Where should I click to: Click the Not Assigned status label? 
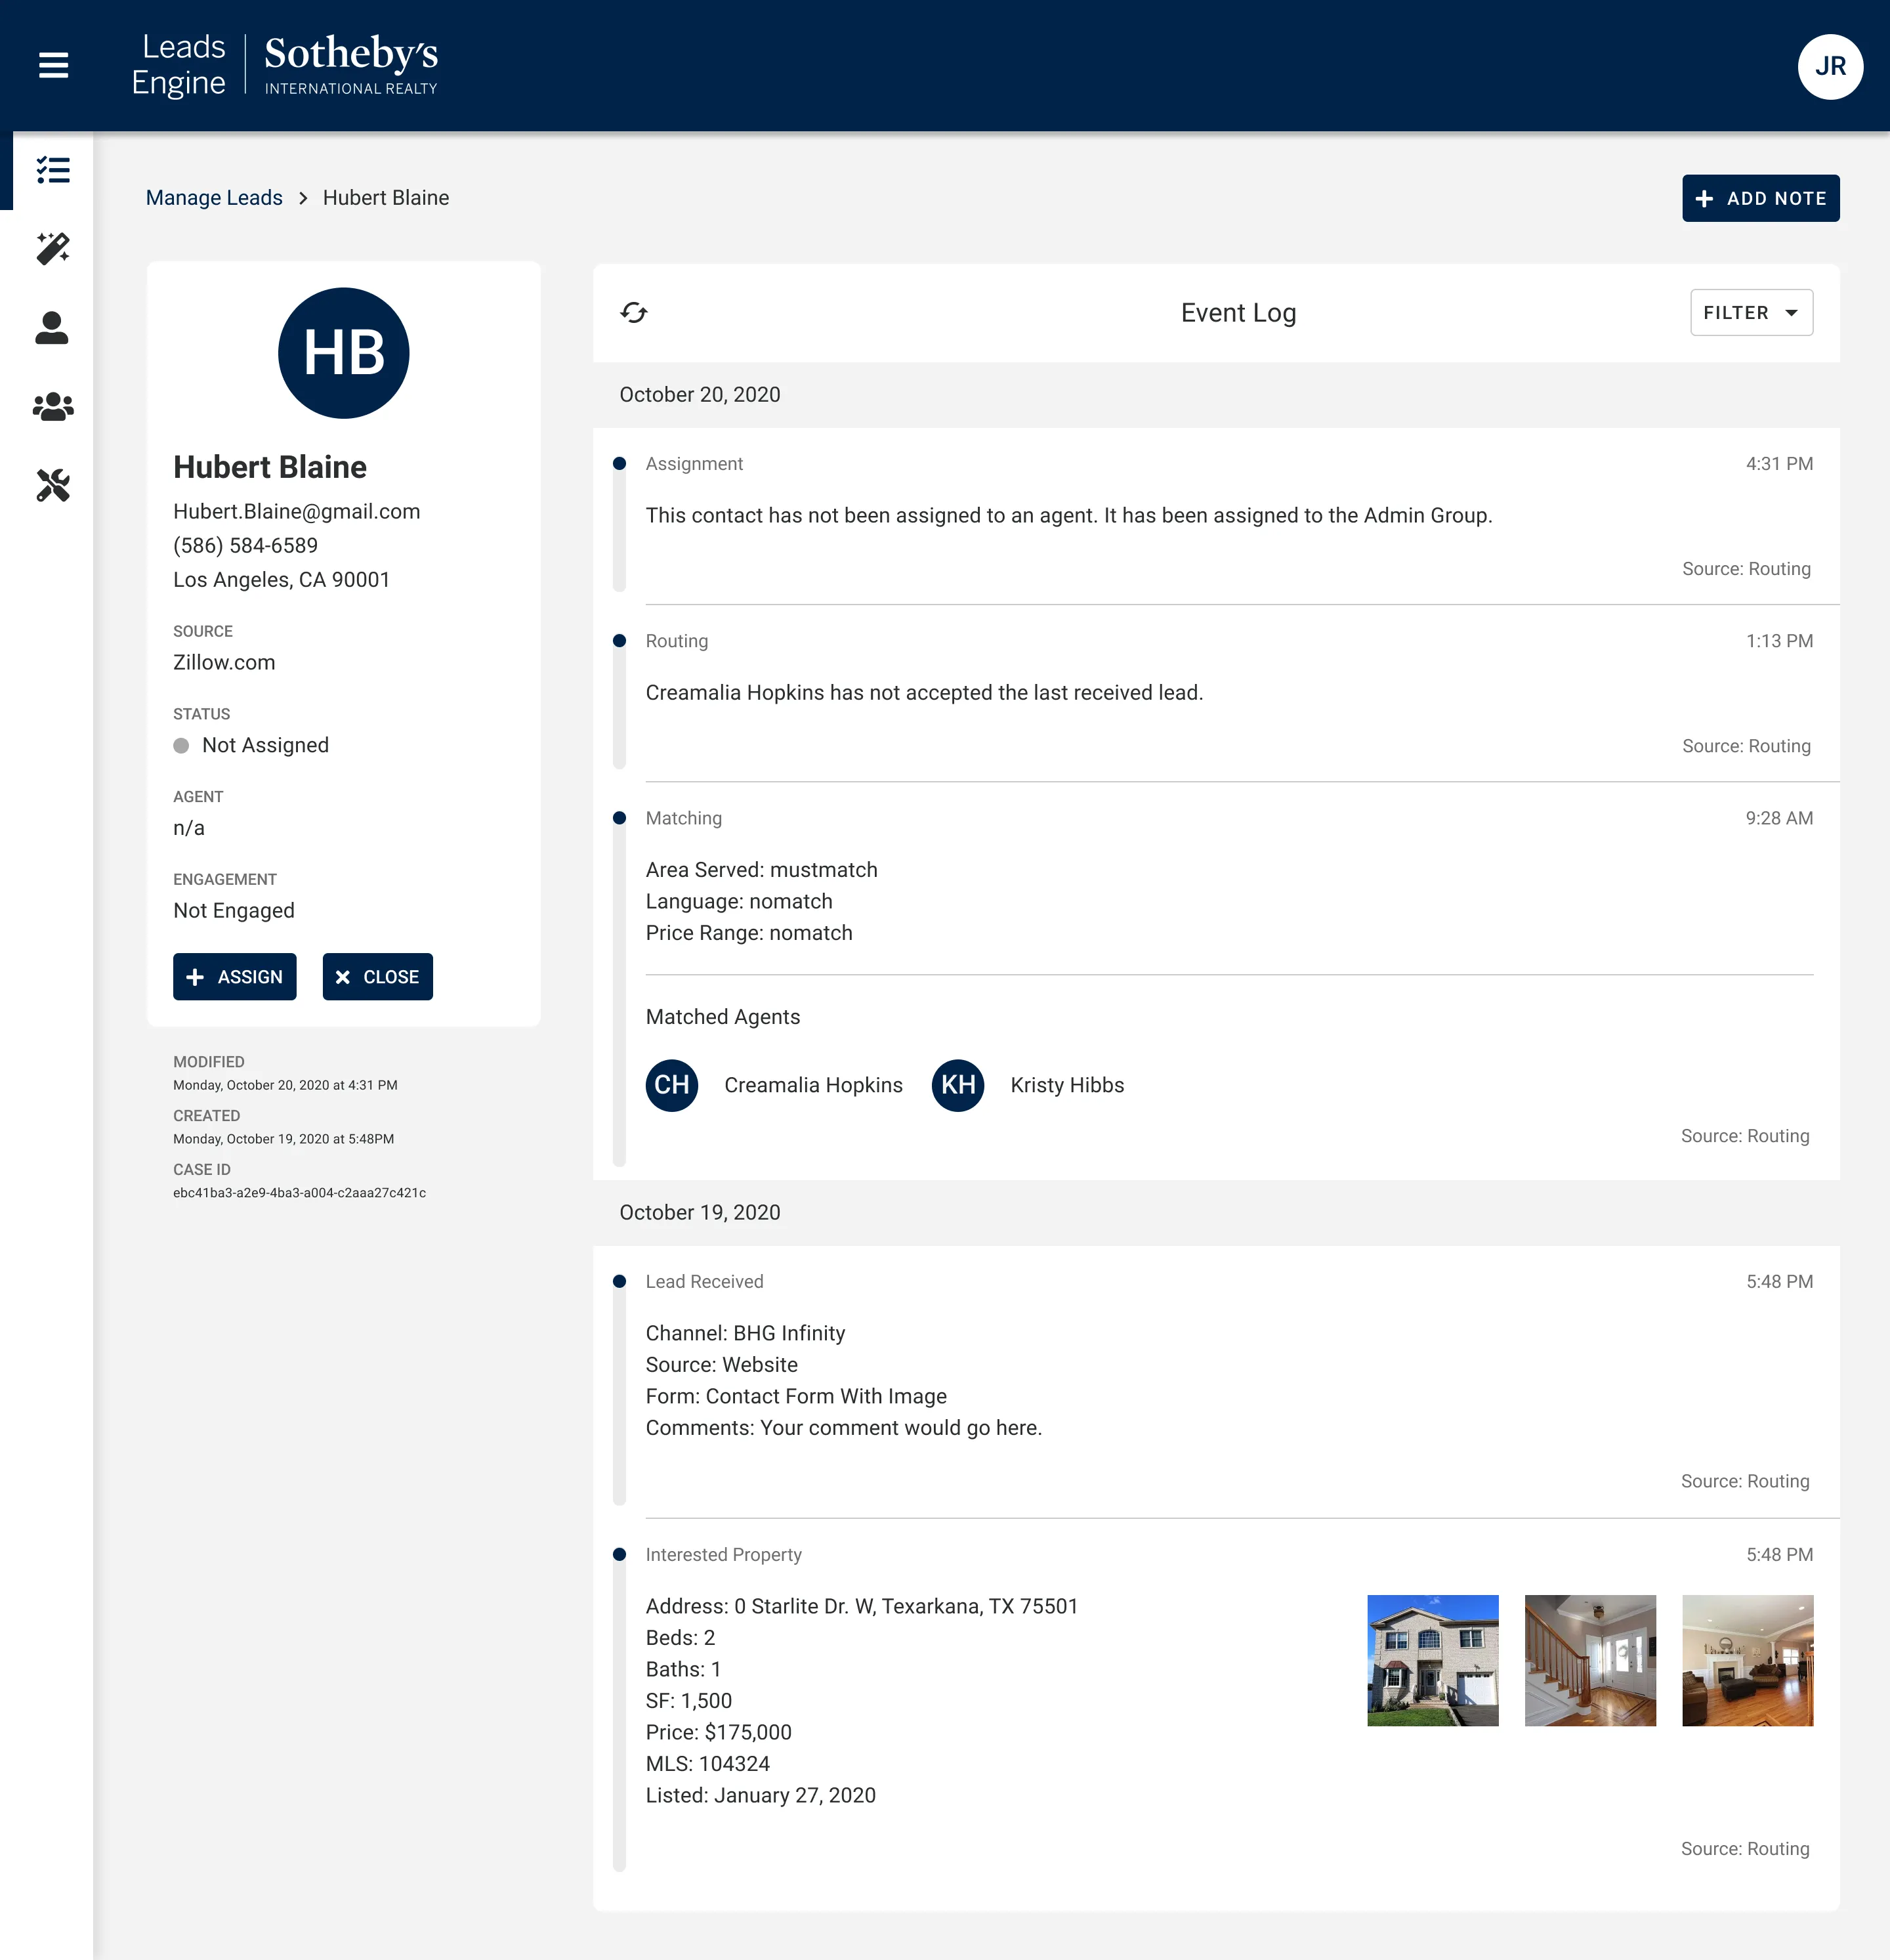265,746
